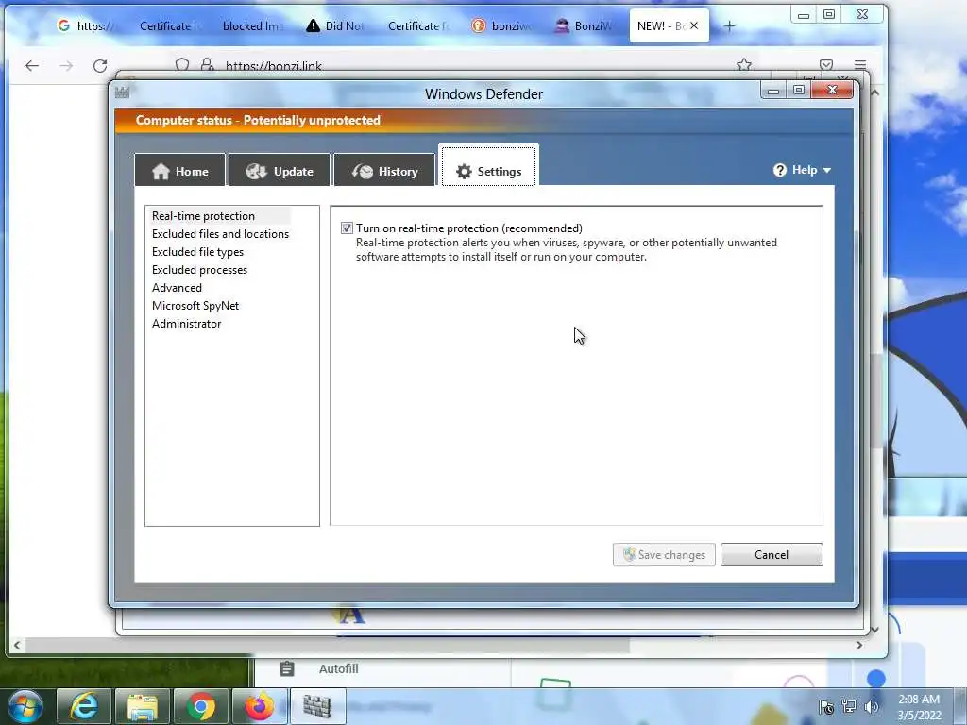Select Real-time protection in settings list

204,216
